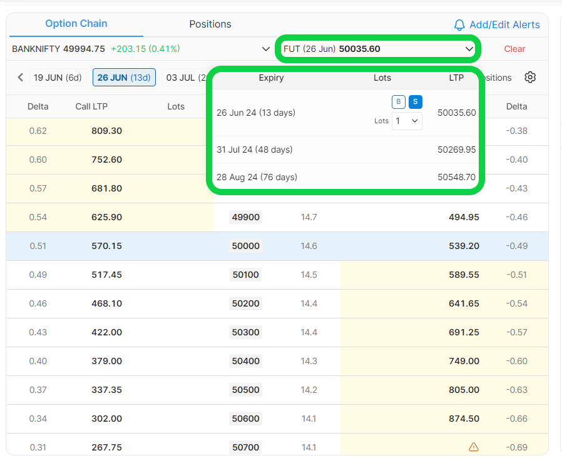Click call LTP 752.60
This screenshot has width=562, height=458.
pyautogui.click(x=106, y=160)
